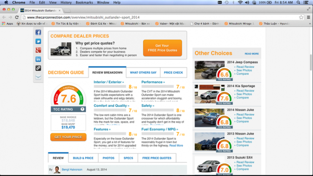Switch to Price Check tab
Viewport: 313px width, 176px height.
(x=173, y=72)
